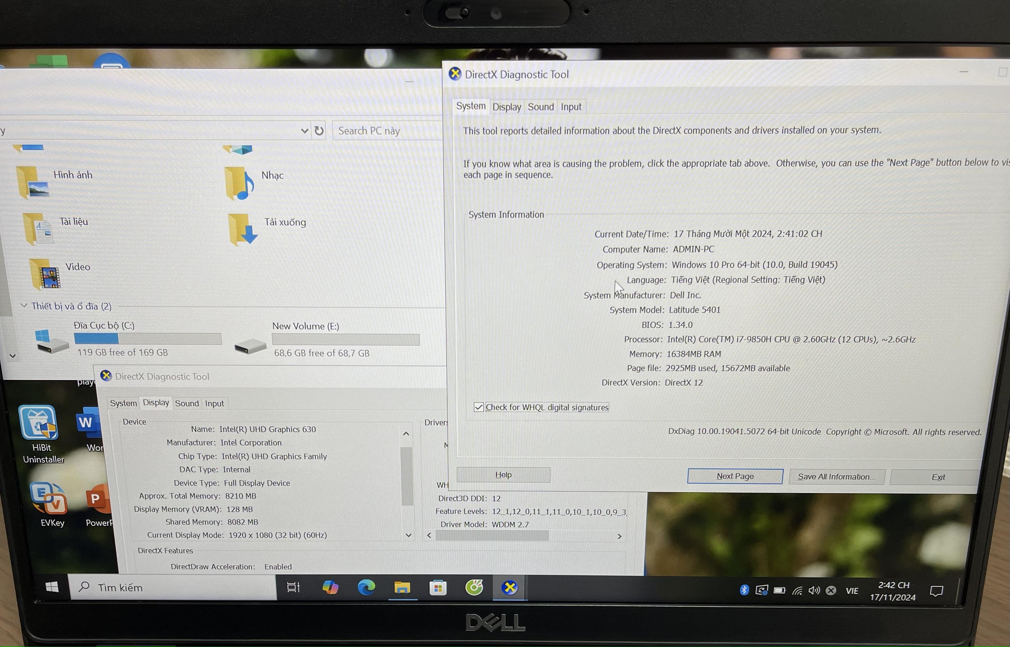The image size is (1010, 647).
Task: Click Intel(R) UHD Graphics 630 device name
Action: (x=267, y=429)
